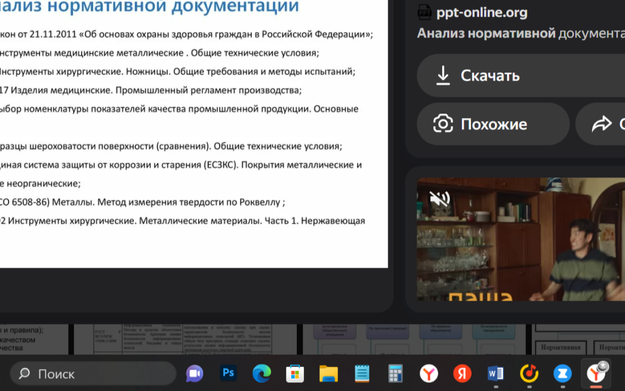Click the Скачать button
This screenshot has height=391, width=625.
(521, 75)
